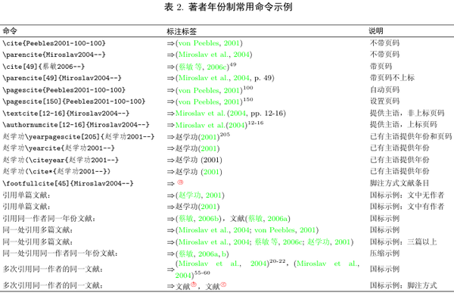Open the 蔡敏, 2006b citation link

[x=198, y=219]
